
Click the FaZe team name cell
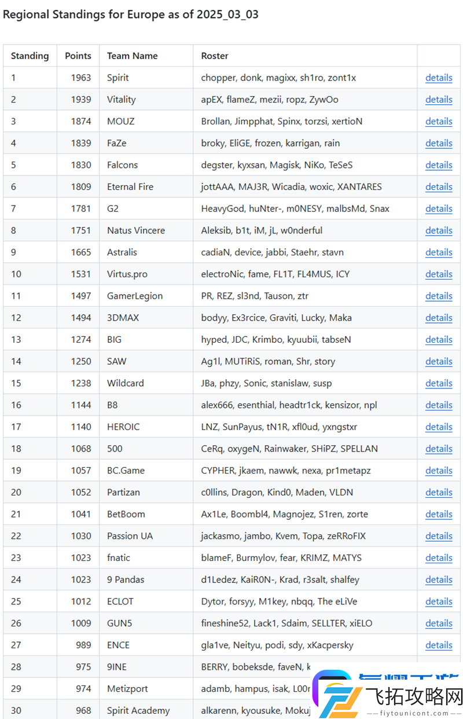146,143
